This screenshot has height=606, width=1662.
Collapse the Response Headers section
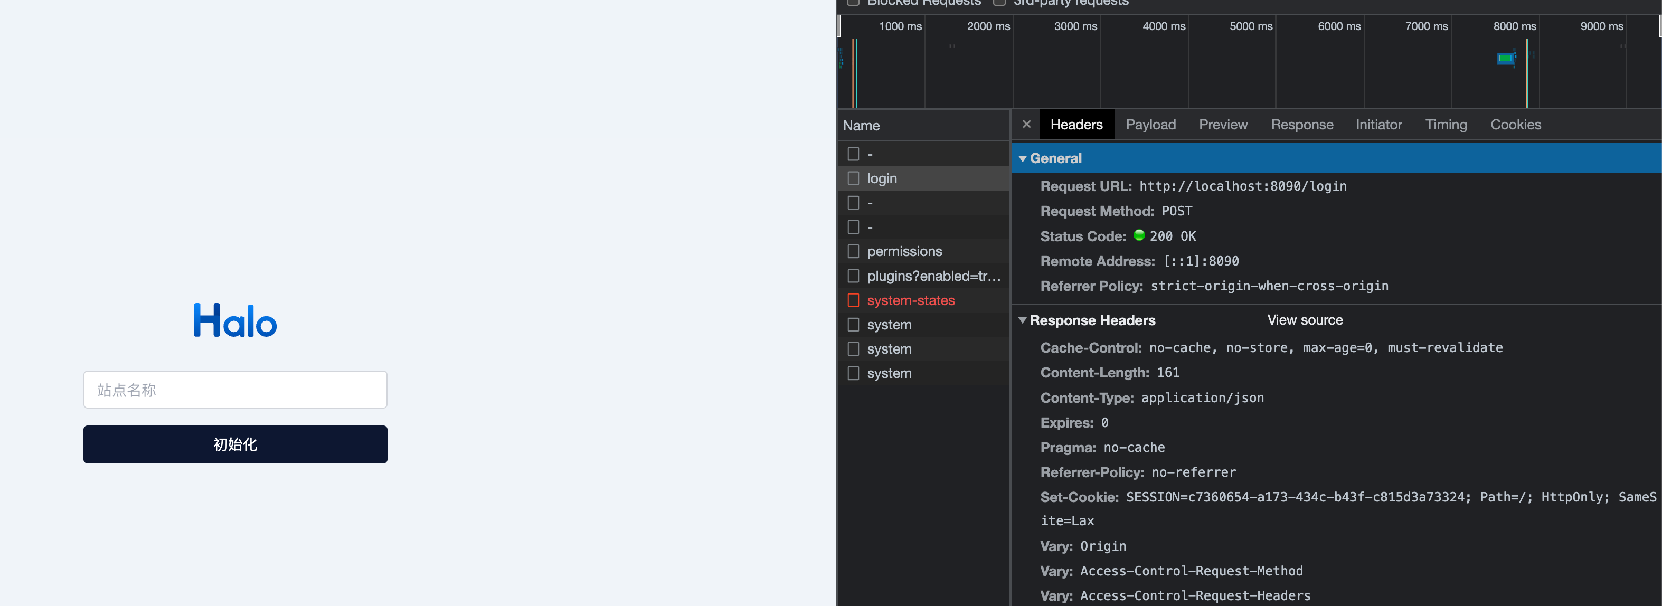[1023, 320]
